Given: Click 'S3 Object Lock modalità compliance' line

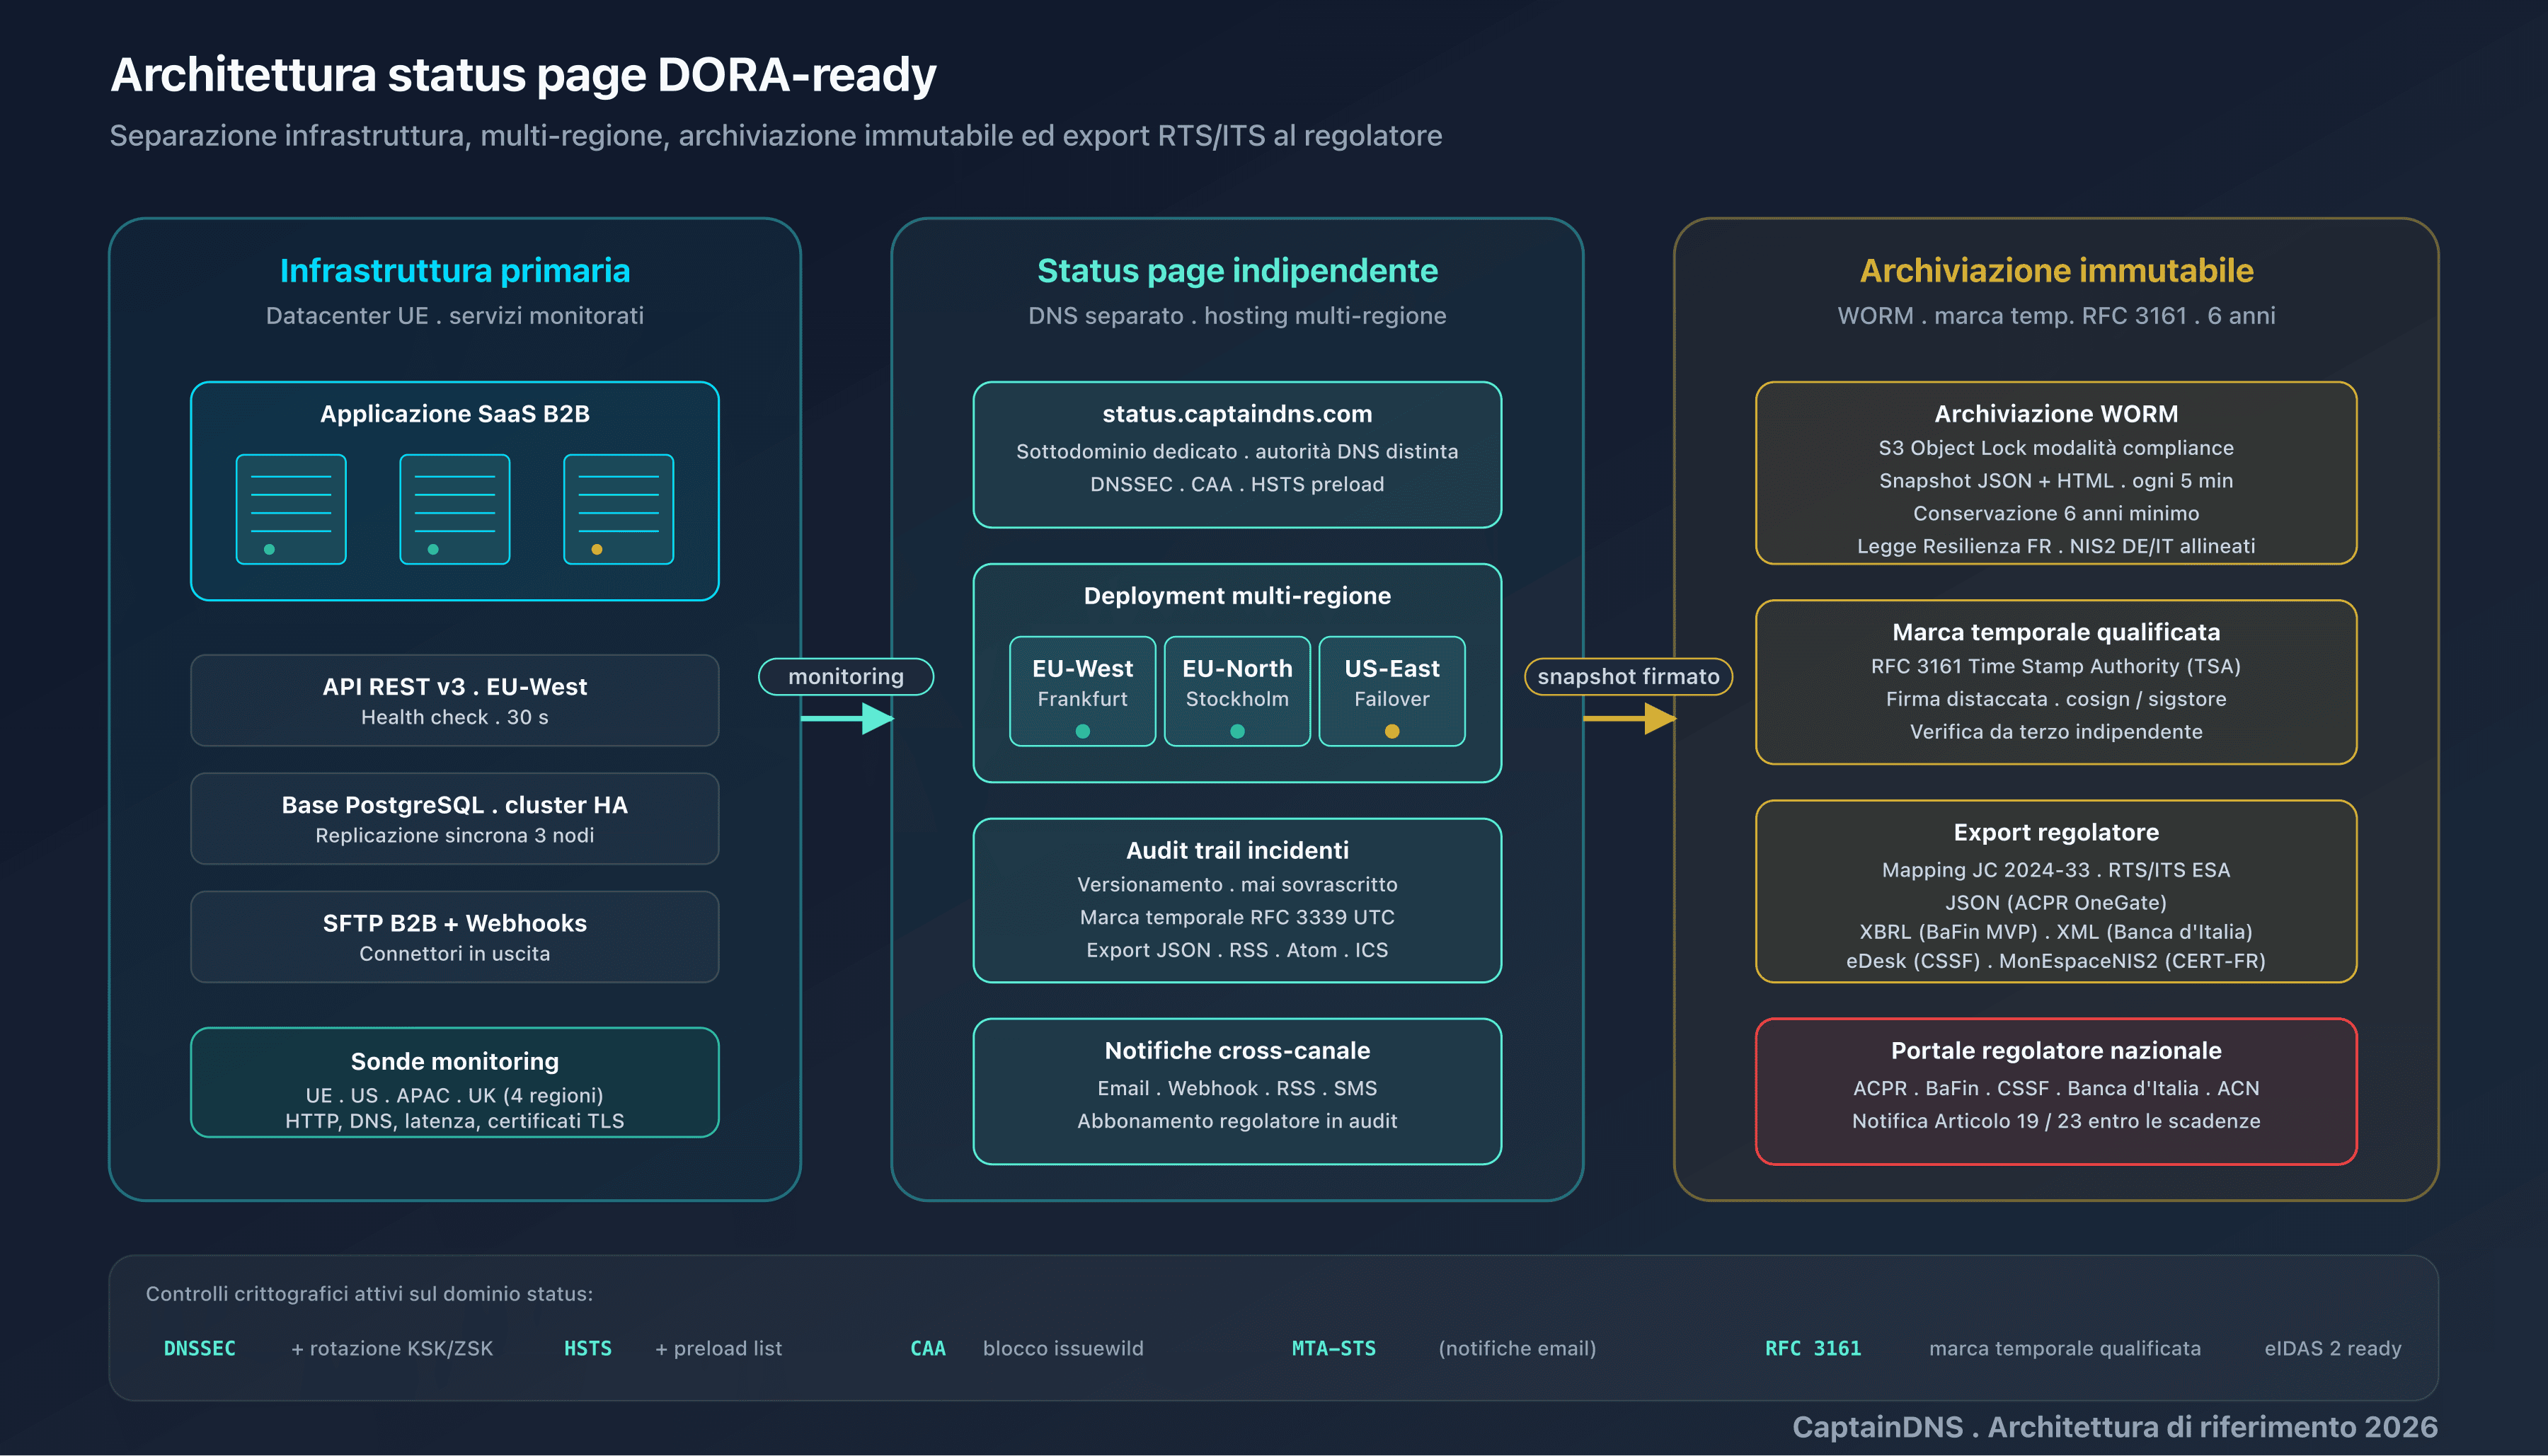Looking at the screenshot, I should pyautogui.click(x=2057, y=448).
